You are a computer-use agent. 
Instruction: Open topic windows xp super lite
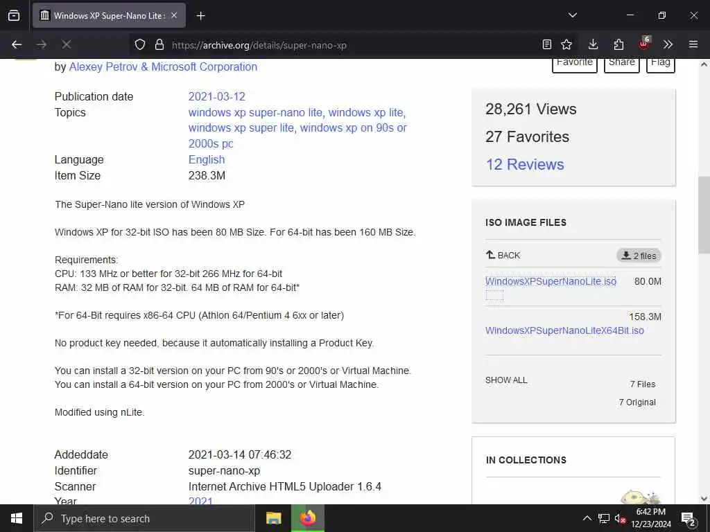pyautogui.click(x=241, y=128)
